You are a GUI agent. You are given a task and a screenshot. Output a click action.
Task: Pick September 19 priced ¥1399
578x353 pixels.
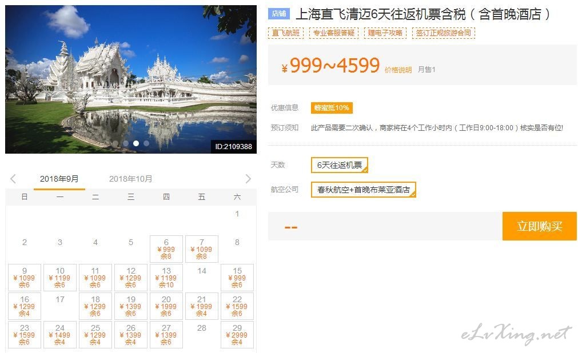coord(131,306)
